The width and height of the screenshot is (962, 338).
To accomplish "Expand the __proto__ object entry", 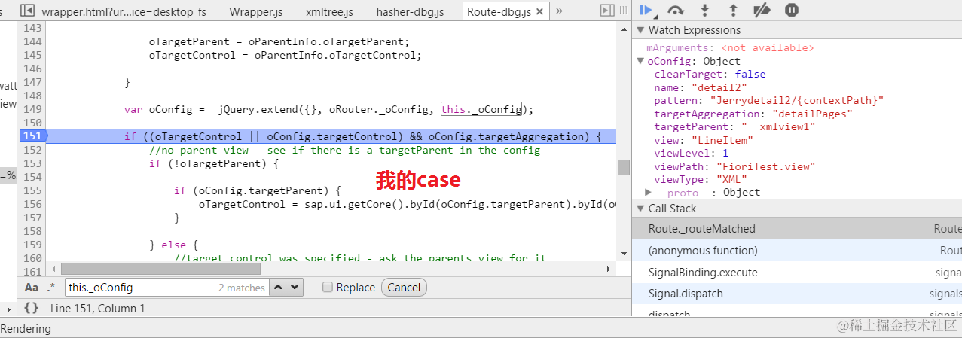I will pyautogui.click(x=648, y=192).
